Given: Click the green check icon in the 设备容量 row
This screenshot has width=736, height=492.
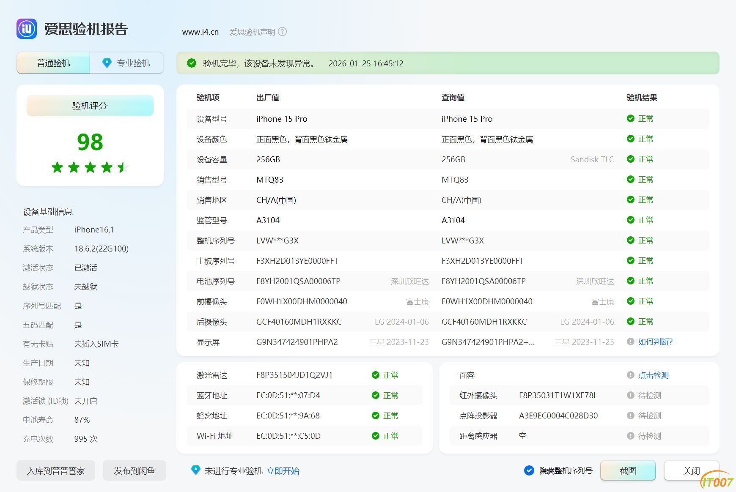Looking at the screenshot, I should [631, 159].
